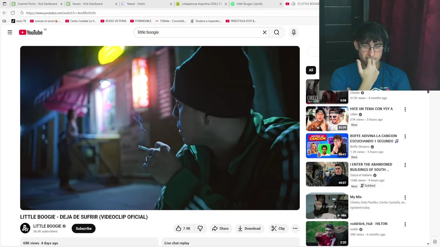
Task: Download the video
Action: tap(249, 228)
